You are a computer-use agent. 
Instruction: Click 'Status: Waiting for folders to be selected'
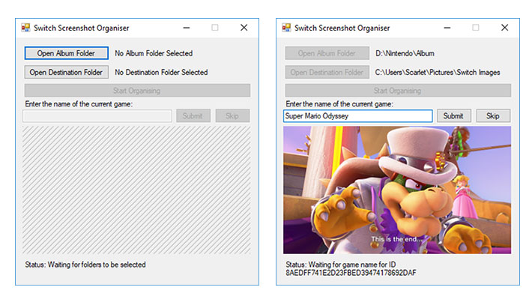(85, 265)
